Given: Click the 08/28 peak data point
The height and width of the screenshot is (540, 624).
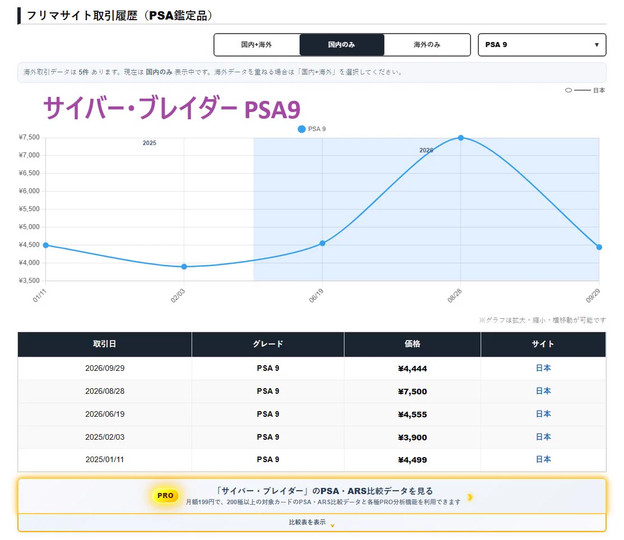Looking at the screenshot, I should [x=461, y=138].
